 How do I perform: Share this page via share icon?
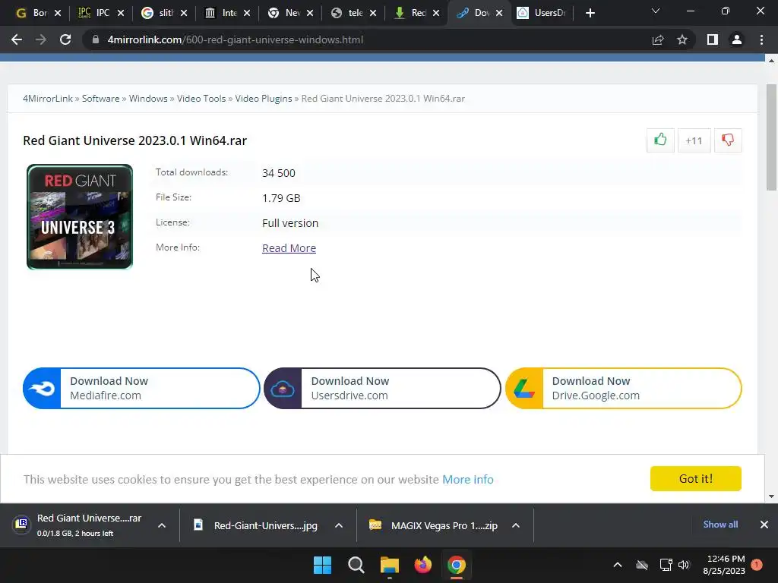[x=658, y=39]
